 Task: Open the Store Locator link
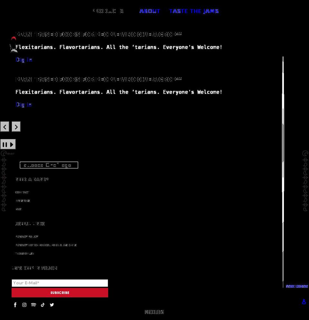(296, 286)
